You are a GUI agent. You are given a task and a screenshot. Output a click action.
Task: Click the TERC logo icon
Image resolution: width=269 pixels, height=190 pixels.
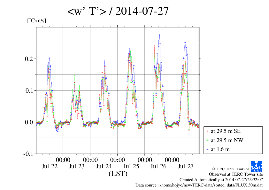[256, 166]
